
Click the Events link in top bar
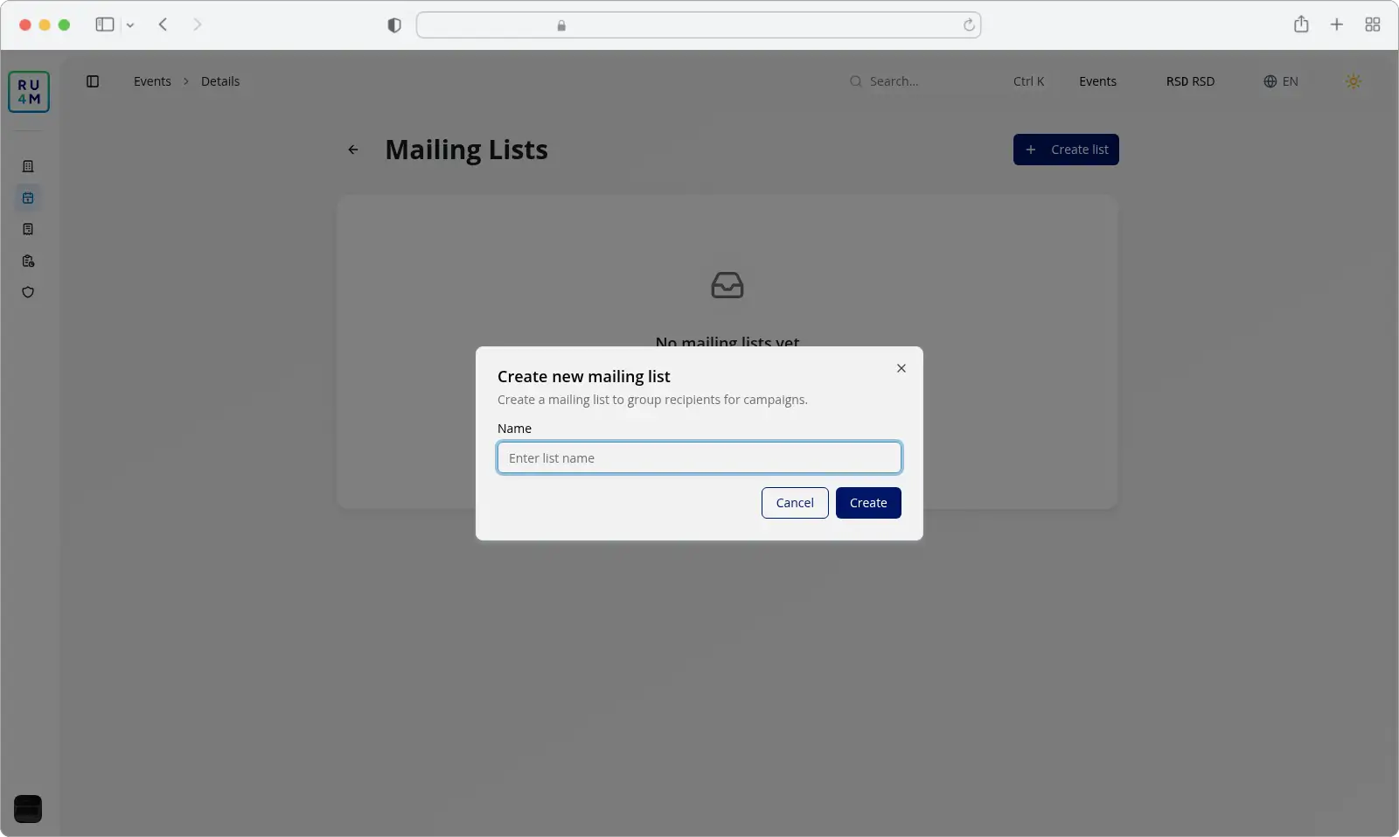coord(1097,81)
